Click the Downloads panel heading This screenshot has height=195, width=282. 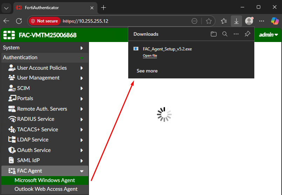146,34
